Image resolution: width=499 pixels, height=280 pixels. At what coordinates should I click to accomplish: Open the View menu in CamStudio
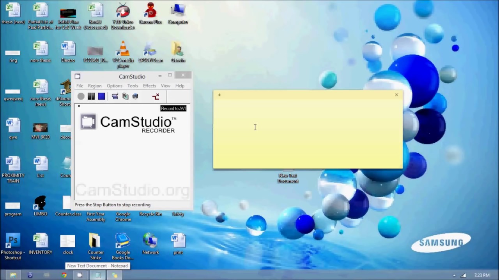click(166, 86)
